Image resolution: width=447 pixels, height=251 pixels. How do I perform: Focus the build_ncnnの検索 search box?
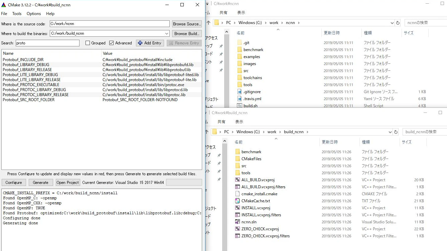(425, 132)
